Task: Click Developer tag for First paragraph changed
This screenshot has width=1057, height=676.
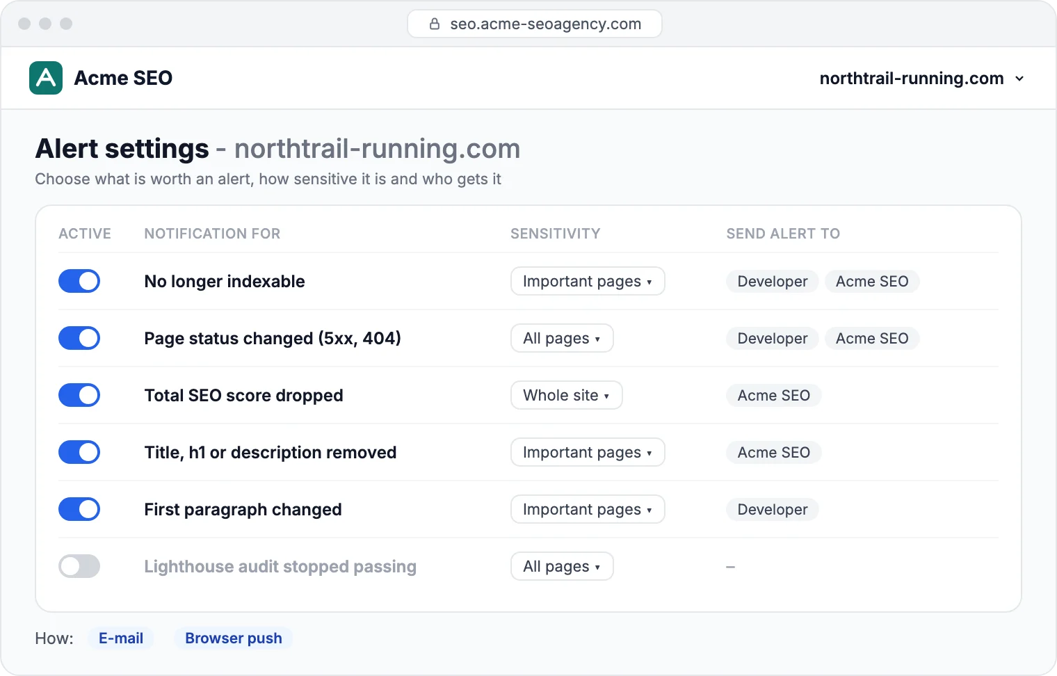Action: tap(773, 509)
